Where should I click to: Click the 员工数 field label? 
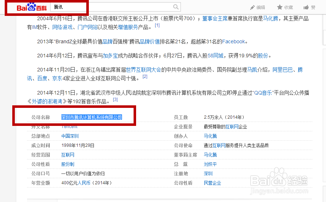click(x=181, y=117)
